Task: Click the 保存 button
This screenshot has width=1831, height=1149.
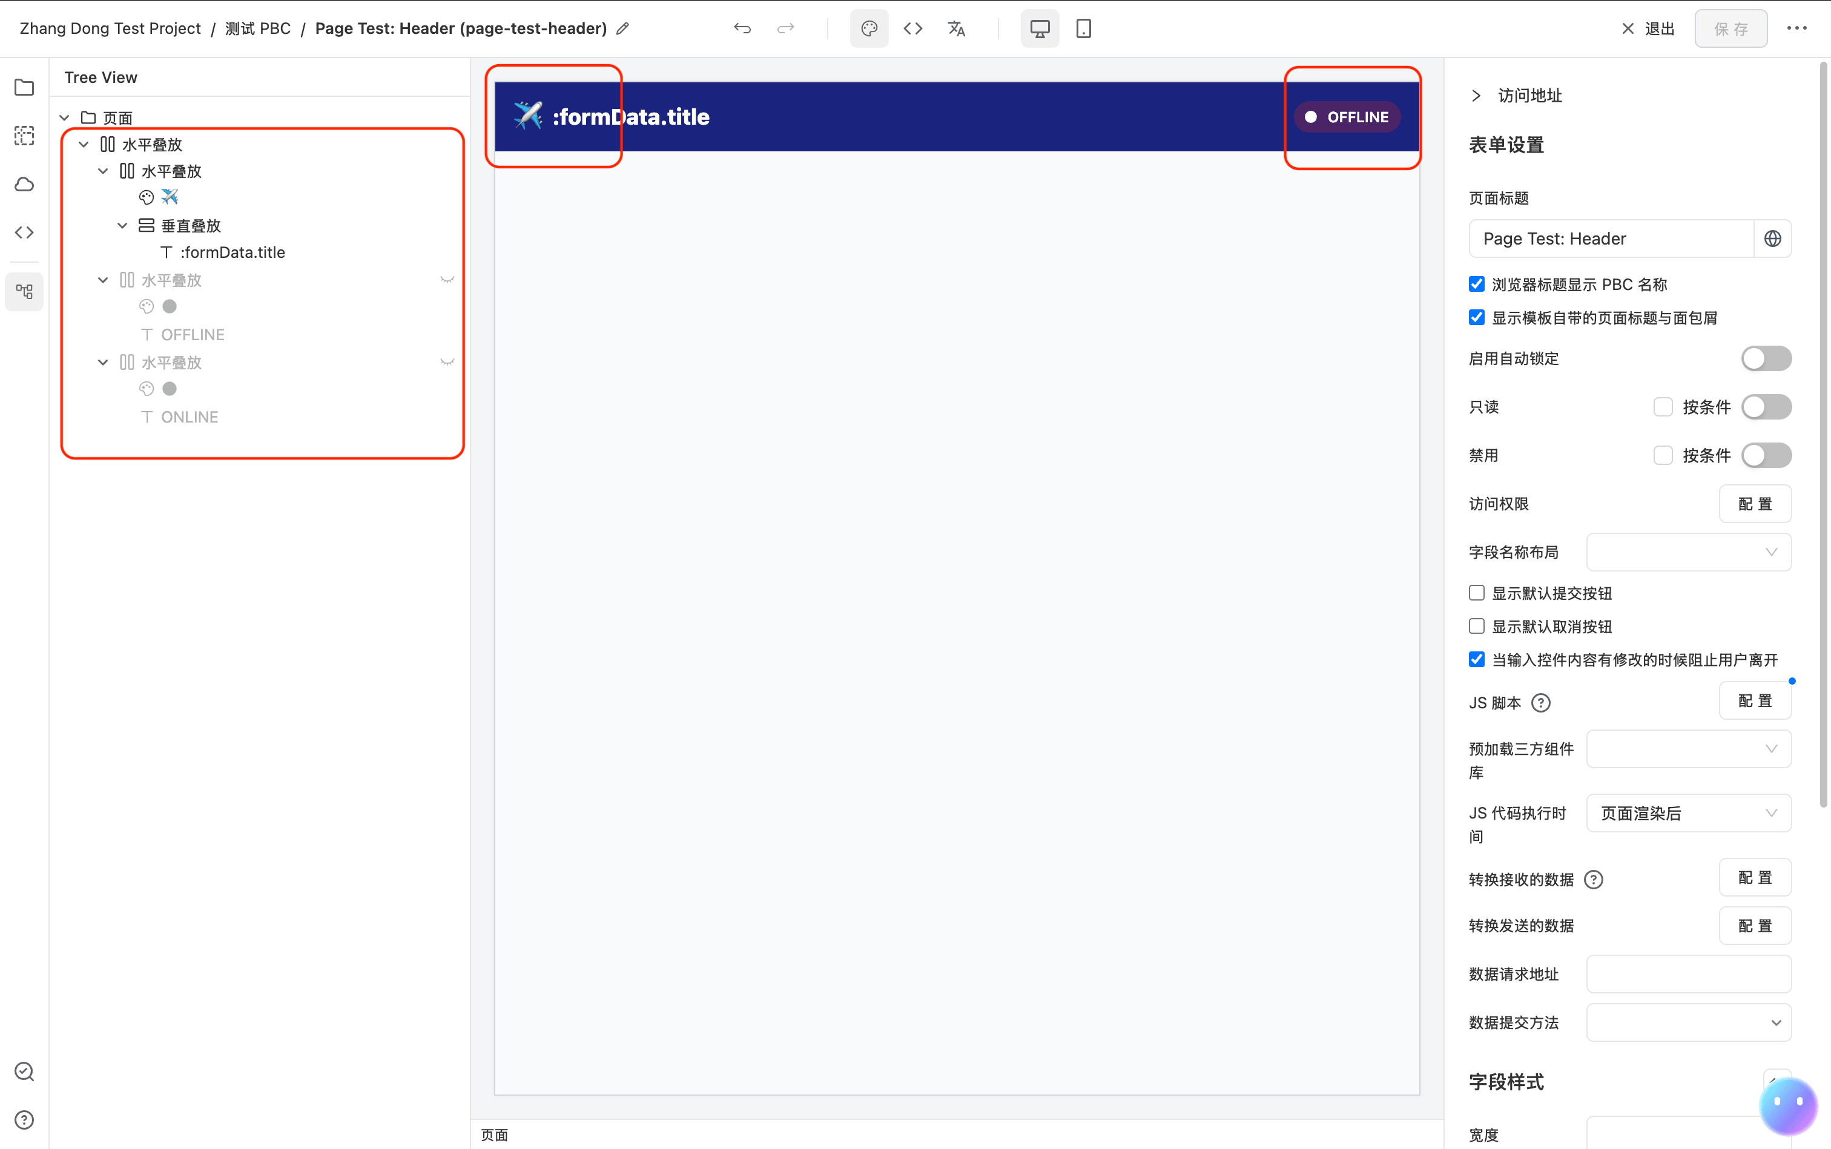Action: coord(1730,29)
